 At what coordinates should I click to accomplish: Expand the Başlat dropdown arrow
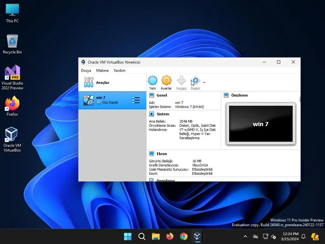click(x=204, y=83)
